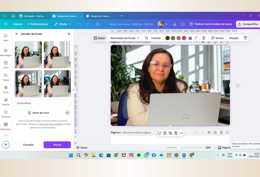Switch to Elisângela – Marke... tab
The height and width of the screenshot is (177, 260).
(34, 16)
